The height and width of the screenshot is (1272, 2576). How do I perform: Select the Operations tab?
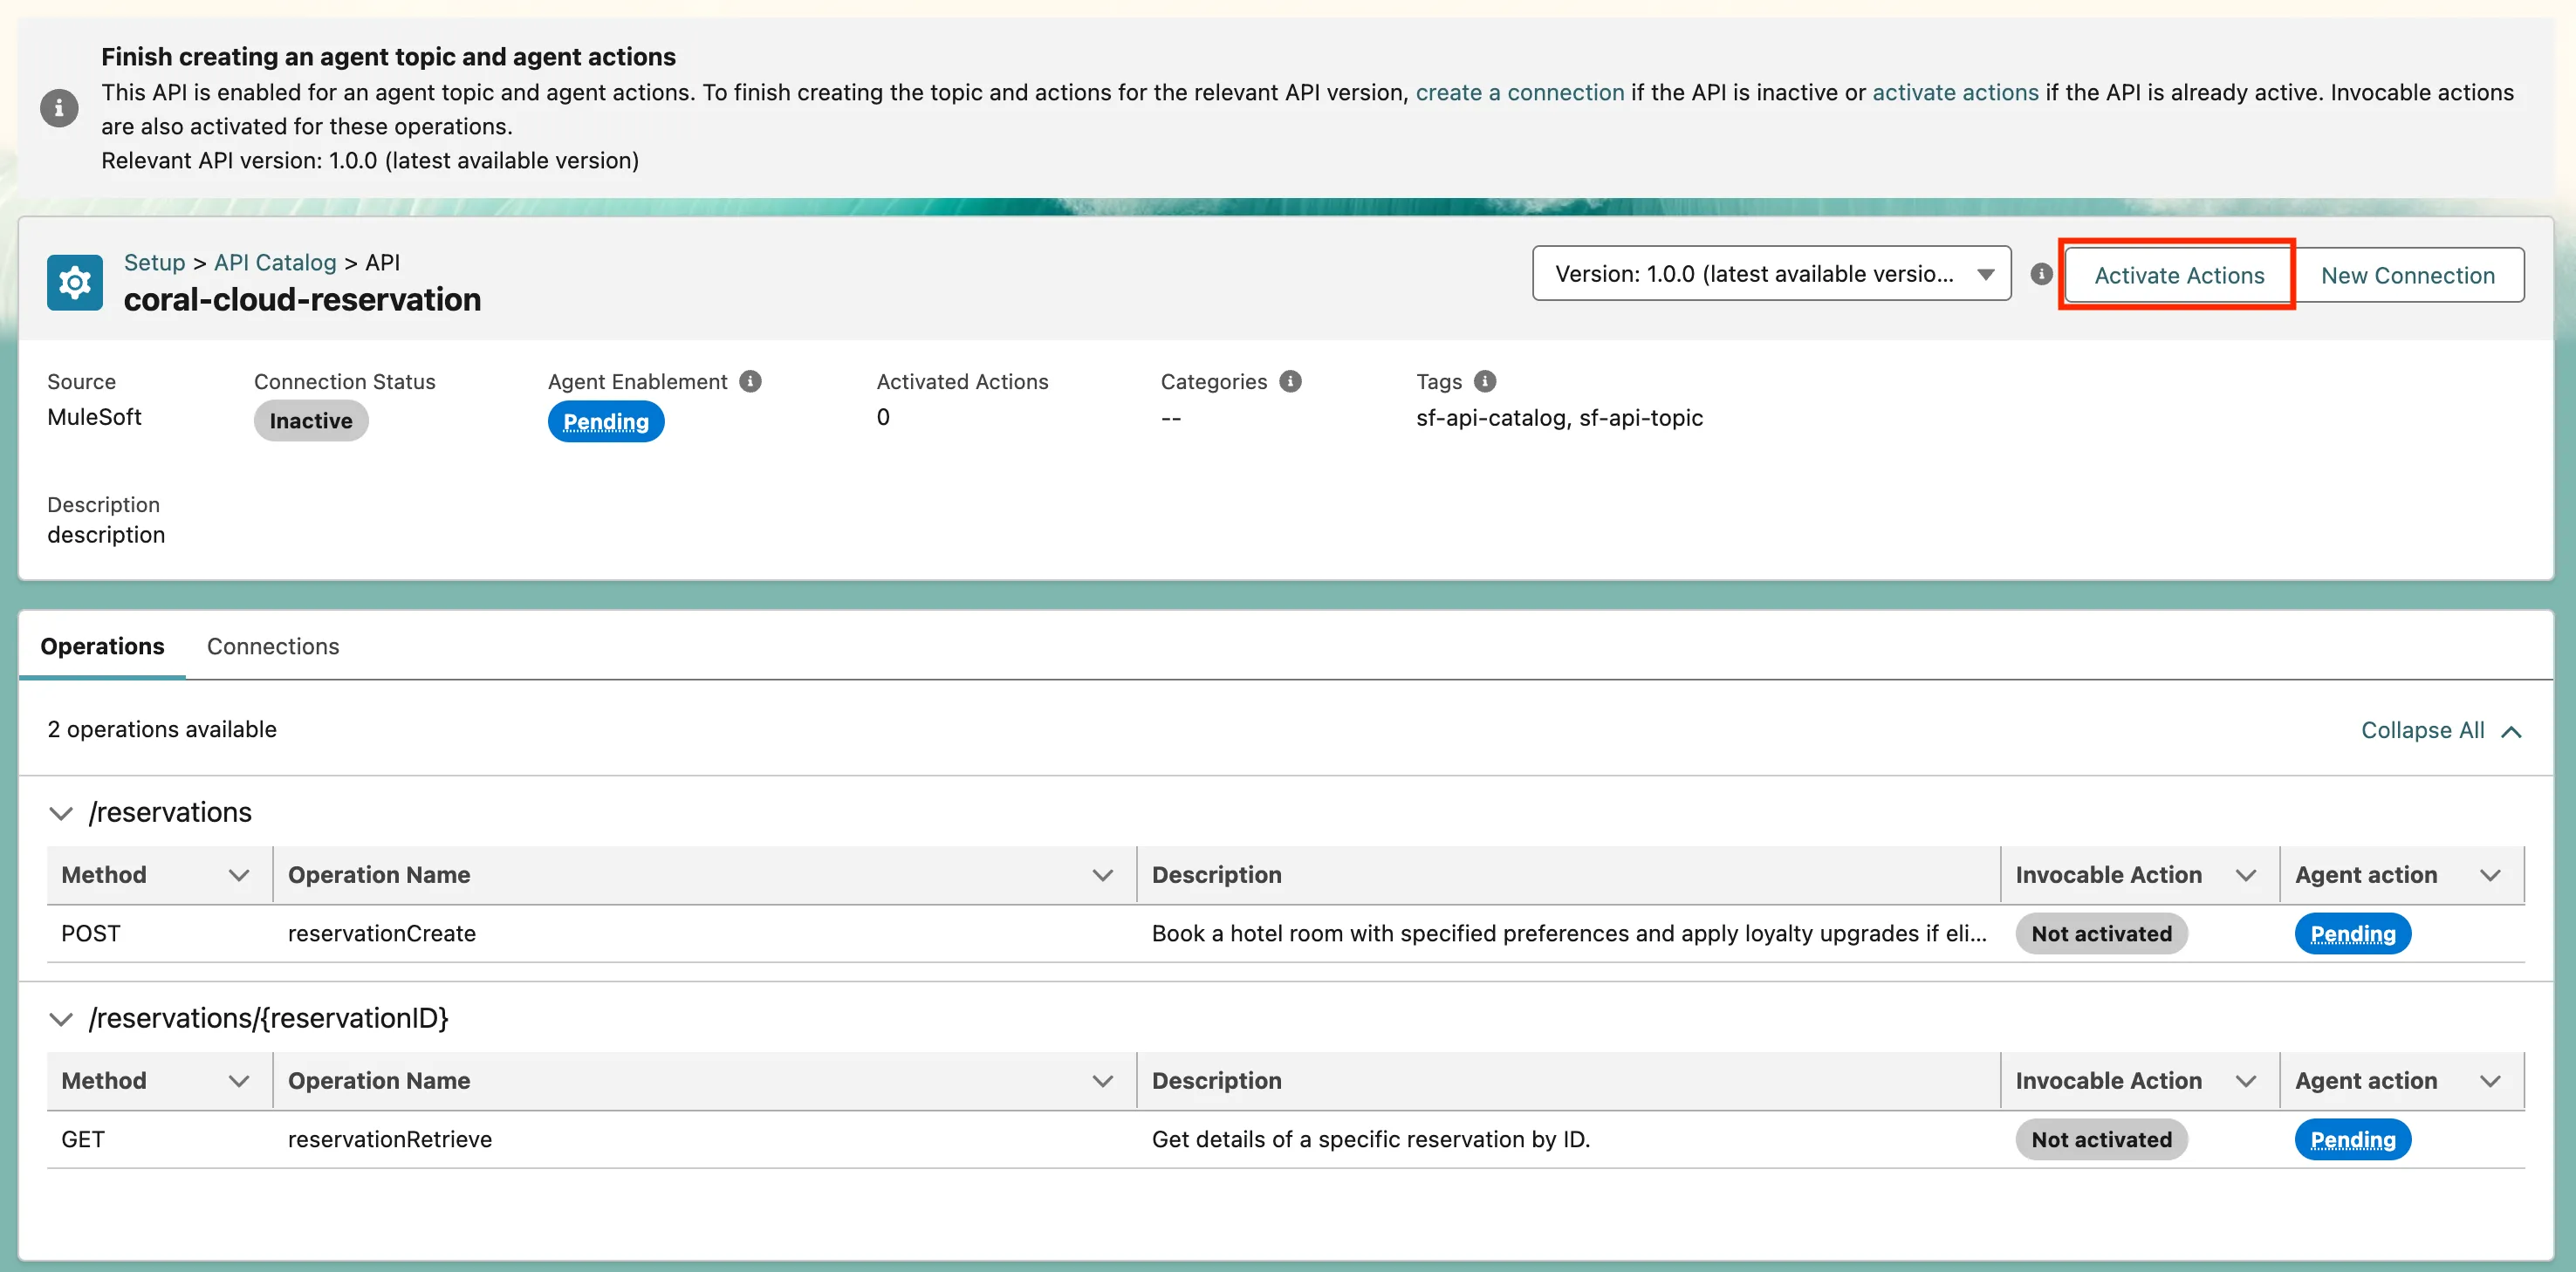(102, 646)
